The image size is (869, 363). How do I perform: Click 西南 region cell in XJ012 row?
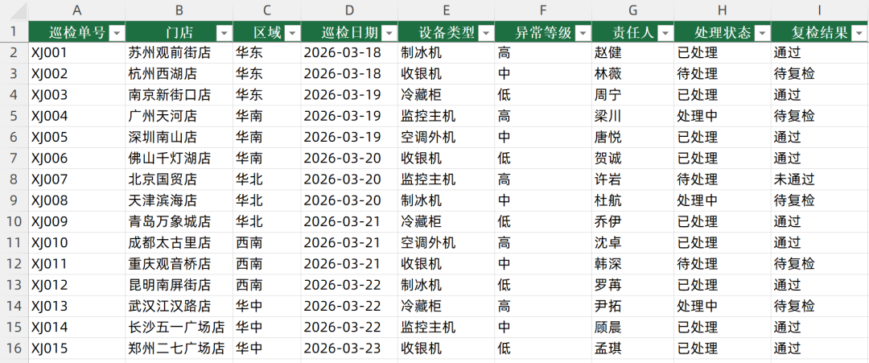pos(267,285)
